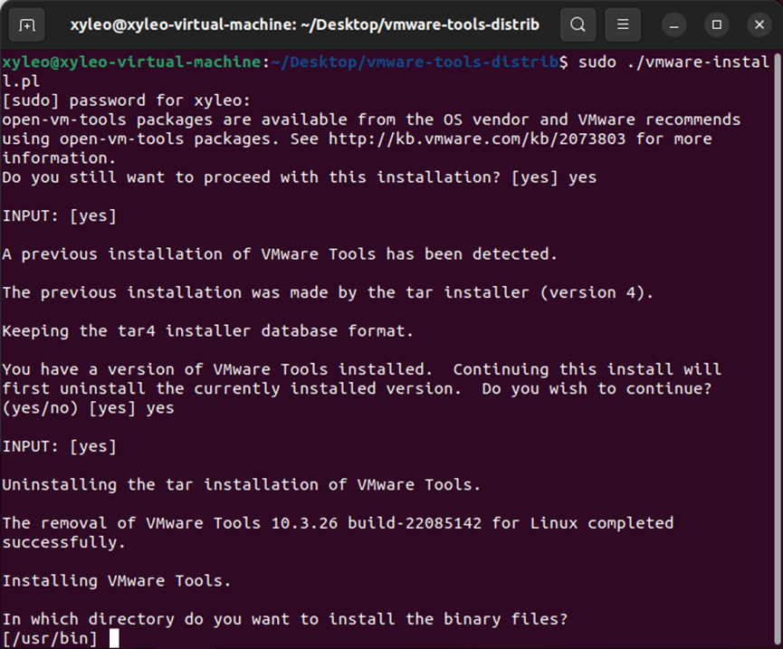Image resolution: width=783 pixels, height=649 pixels.
Task: Click the terminal vertical scrollbar
Action: (x=777, y=349)
